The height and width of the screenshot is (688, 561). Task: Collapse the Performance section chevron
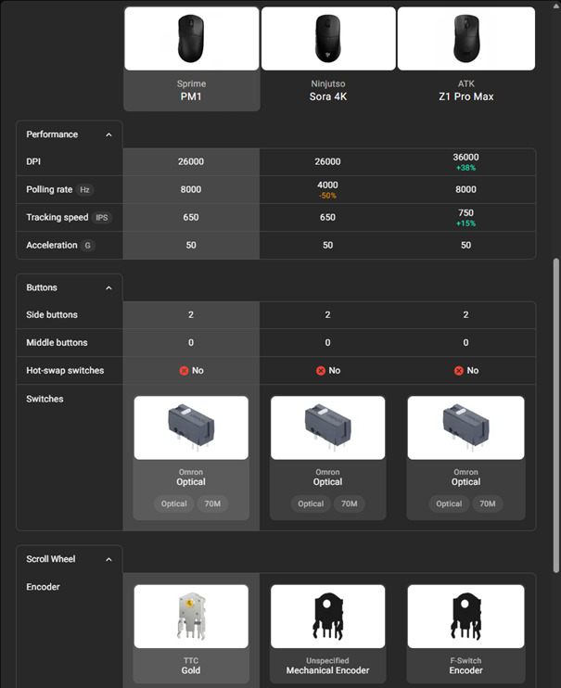(x=108, y=134)
